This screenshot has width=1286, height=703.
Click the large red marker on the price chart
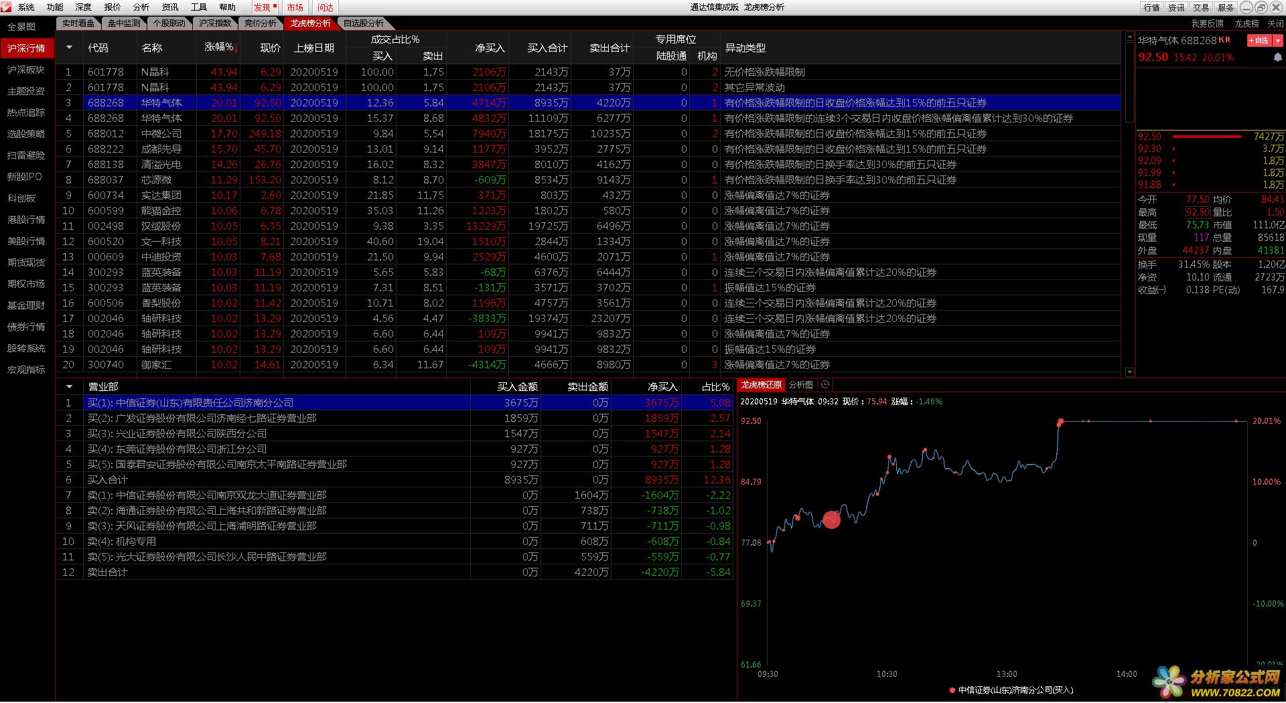coord(831,520)
